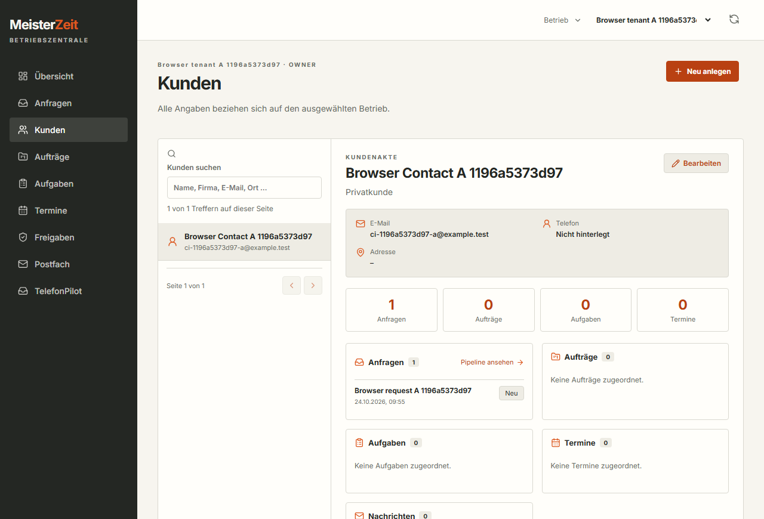
Task: Click the Termine count tile
Action: pyautogui.click(x=683, y=310)
